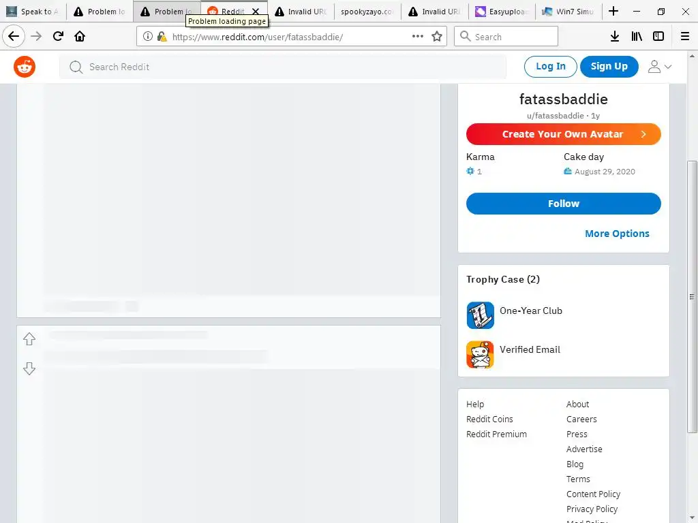Open the About link
This screenshot has width=698, height=523.
(x=578, y=405)
